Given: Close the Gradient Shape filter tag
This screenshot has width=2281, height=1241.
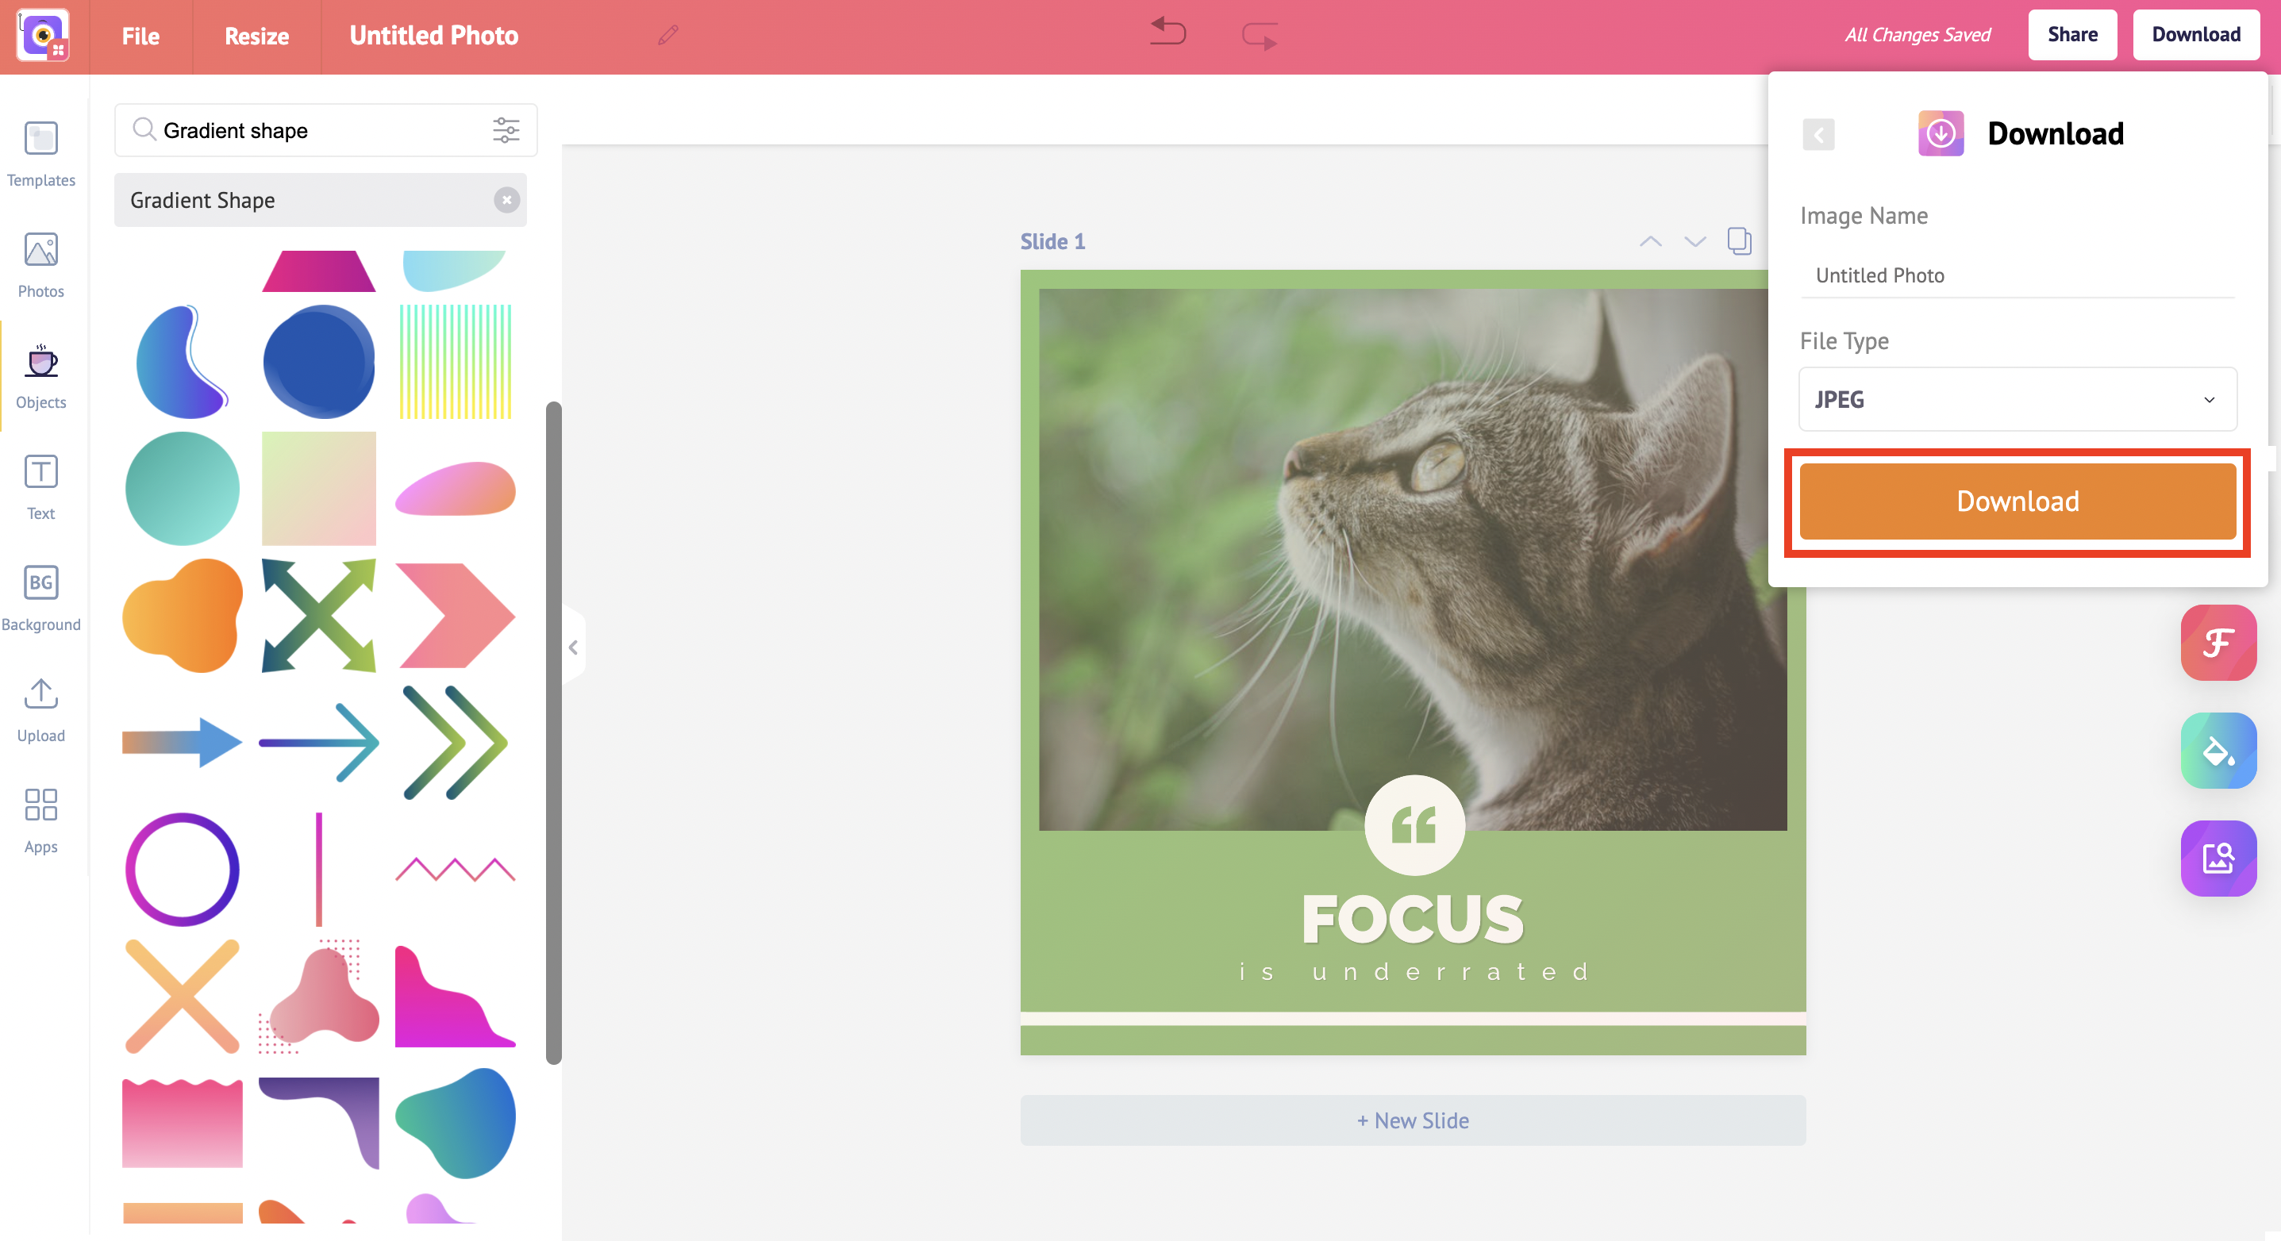Looking at the screenshot, I should pos(506,198).
